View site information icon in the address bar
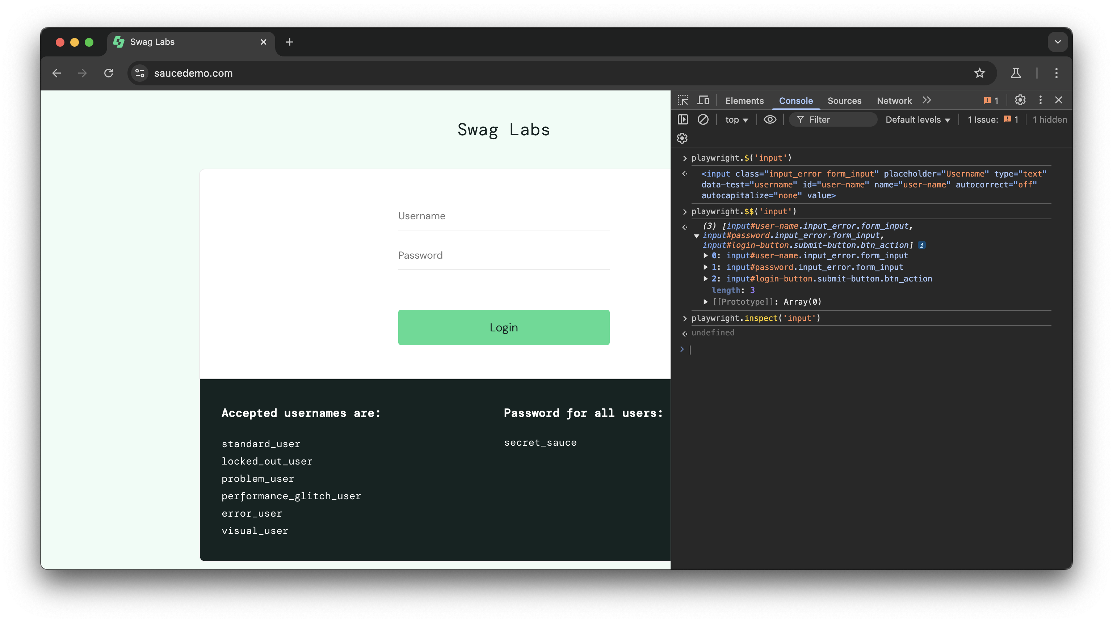The height and width of the screenshot is (623, 1113). pyautogui.click(x=139, y=73)
